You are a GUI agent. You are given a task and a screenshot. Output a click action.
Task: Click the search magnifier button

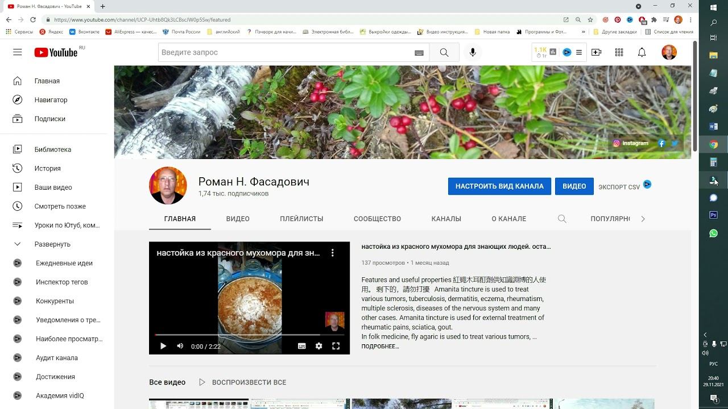pos(444,52)
